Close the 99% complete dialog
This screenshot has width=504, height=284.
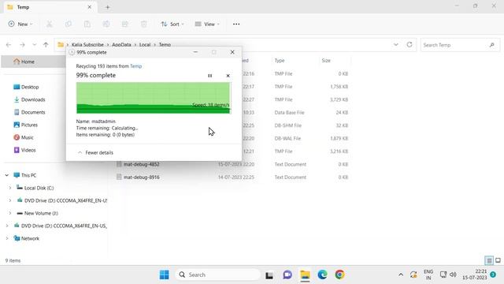(232, 52)
